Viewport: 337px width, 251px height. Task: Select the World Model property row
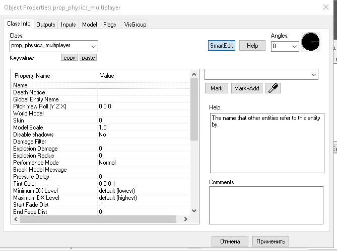101,113
